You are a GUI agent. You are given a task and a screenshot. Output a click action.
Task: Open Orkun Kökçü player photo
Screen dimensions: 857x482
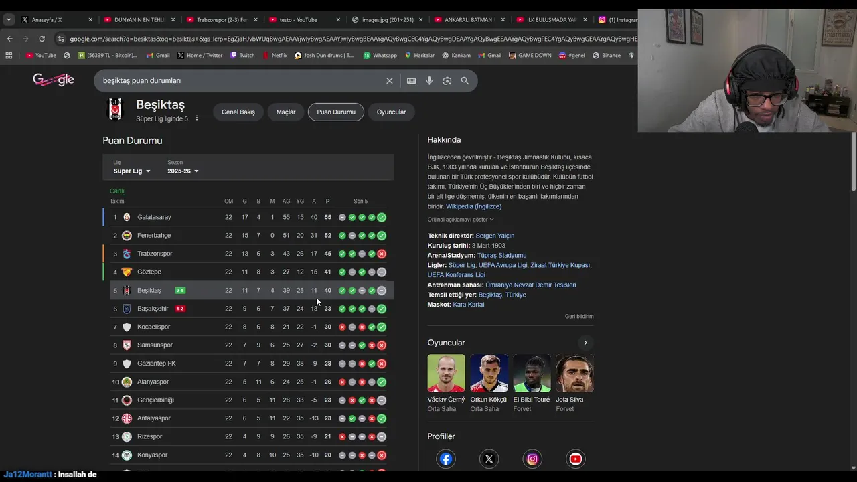coord(489,373)
